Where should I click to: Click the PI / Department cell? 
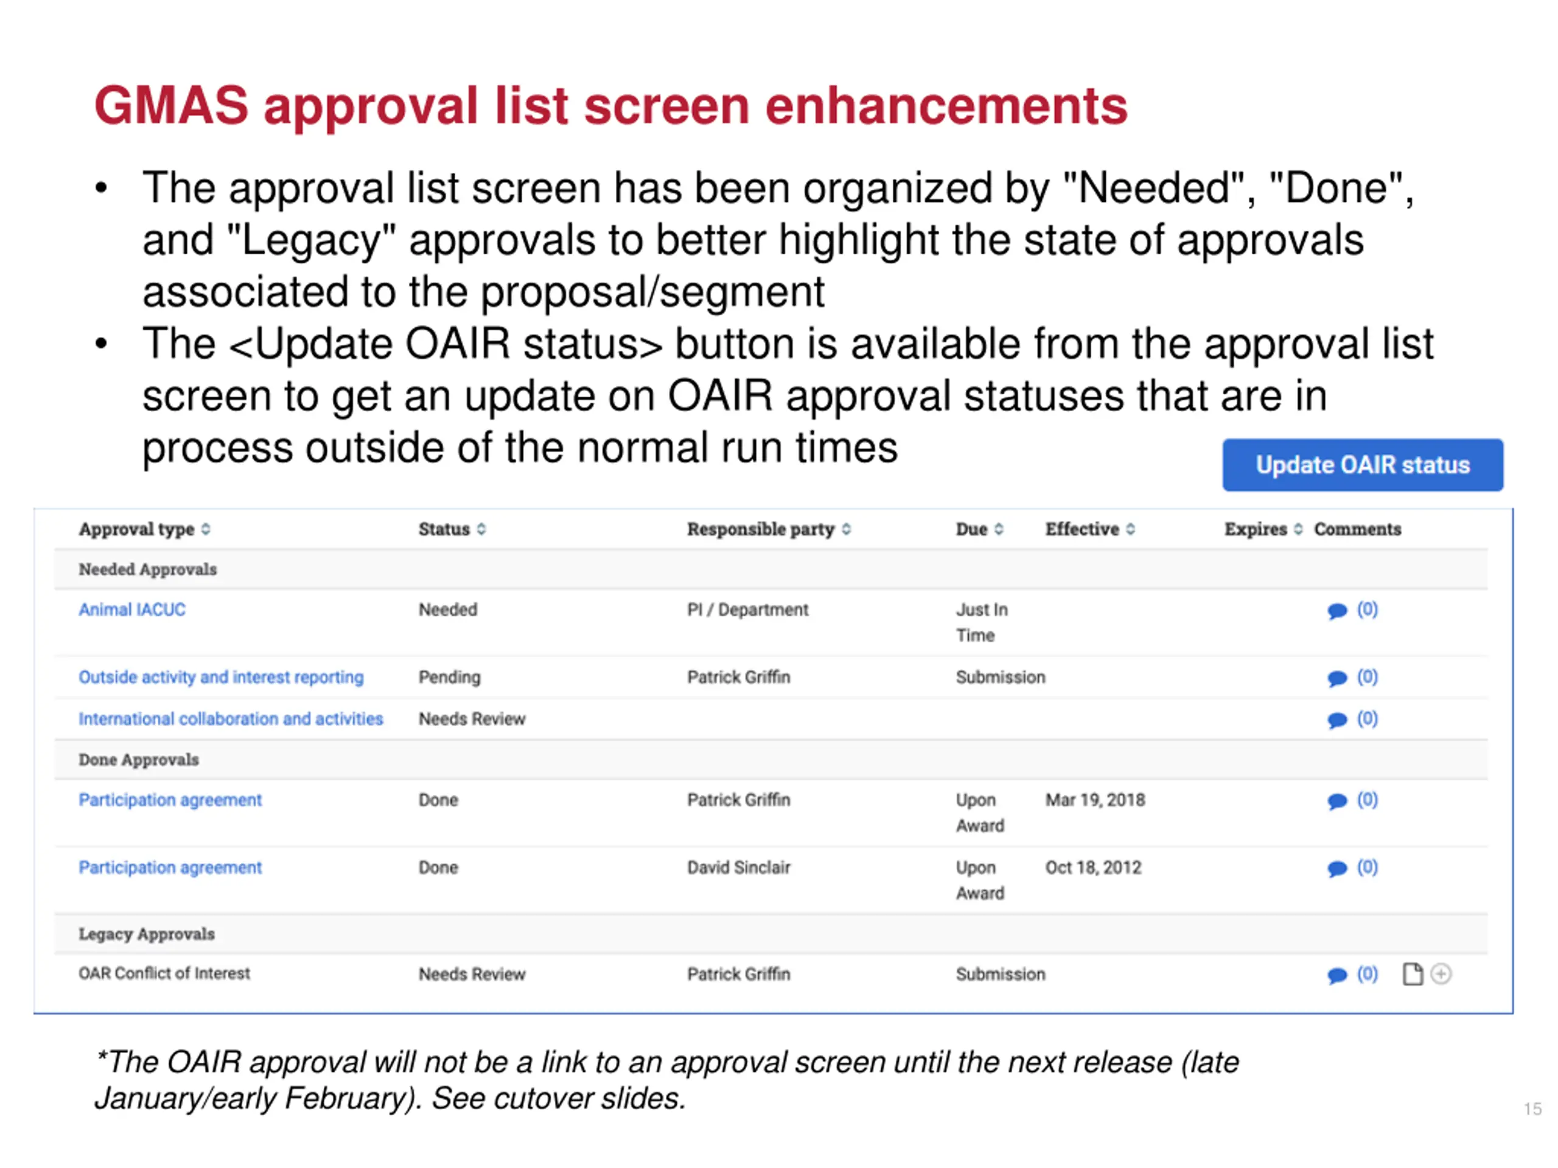tap(747, 610)
